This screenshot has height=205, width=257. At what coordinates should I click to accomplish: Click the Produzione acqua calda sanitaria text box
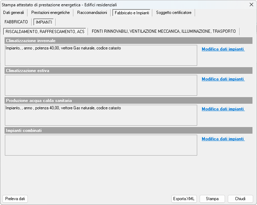click(x=101, y=115)
